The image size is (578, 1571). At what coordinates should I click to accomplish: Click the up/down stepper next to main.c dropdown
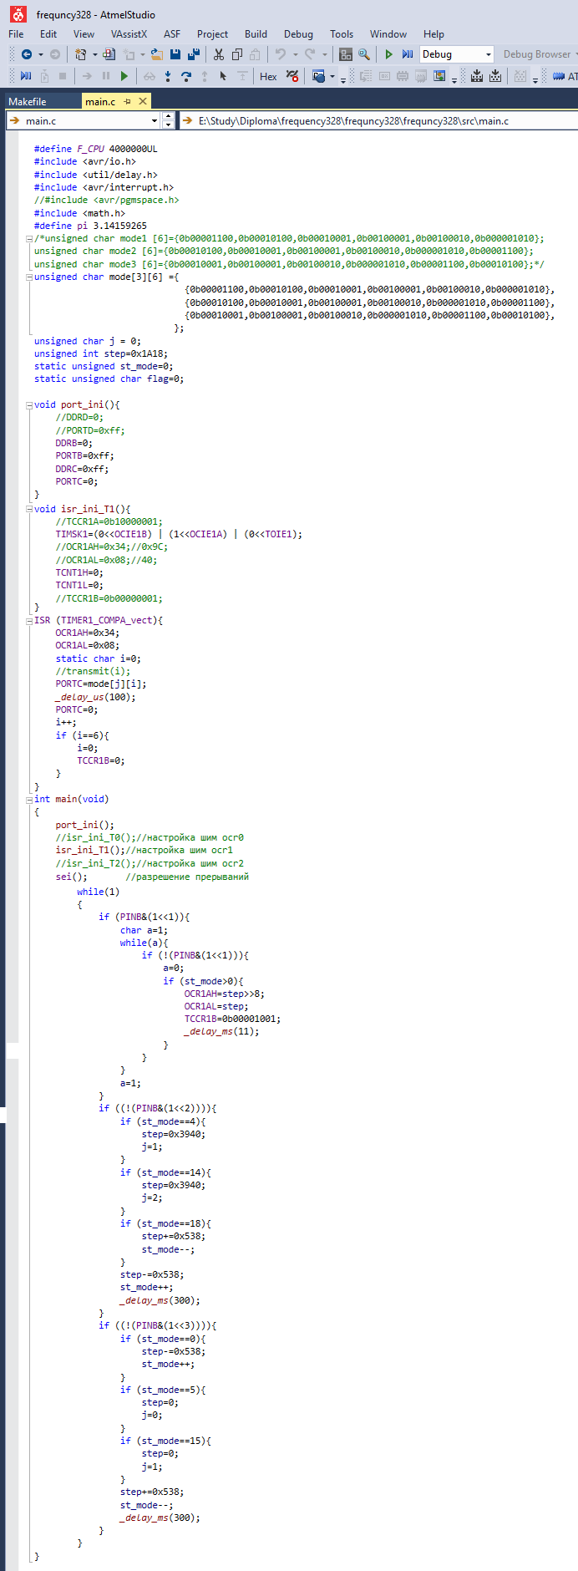point(169,121)
